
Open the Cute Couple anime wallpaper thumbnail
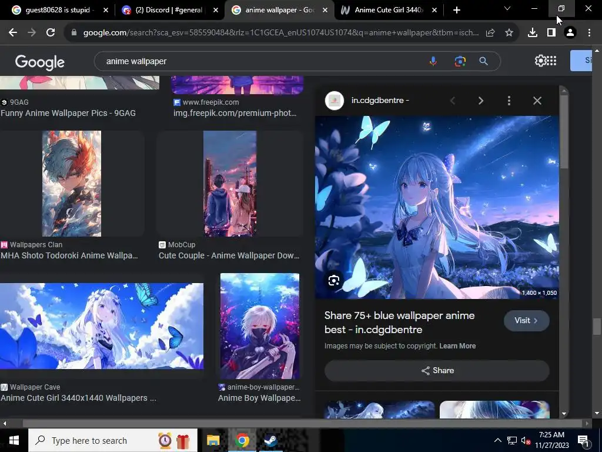230,184
